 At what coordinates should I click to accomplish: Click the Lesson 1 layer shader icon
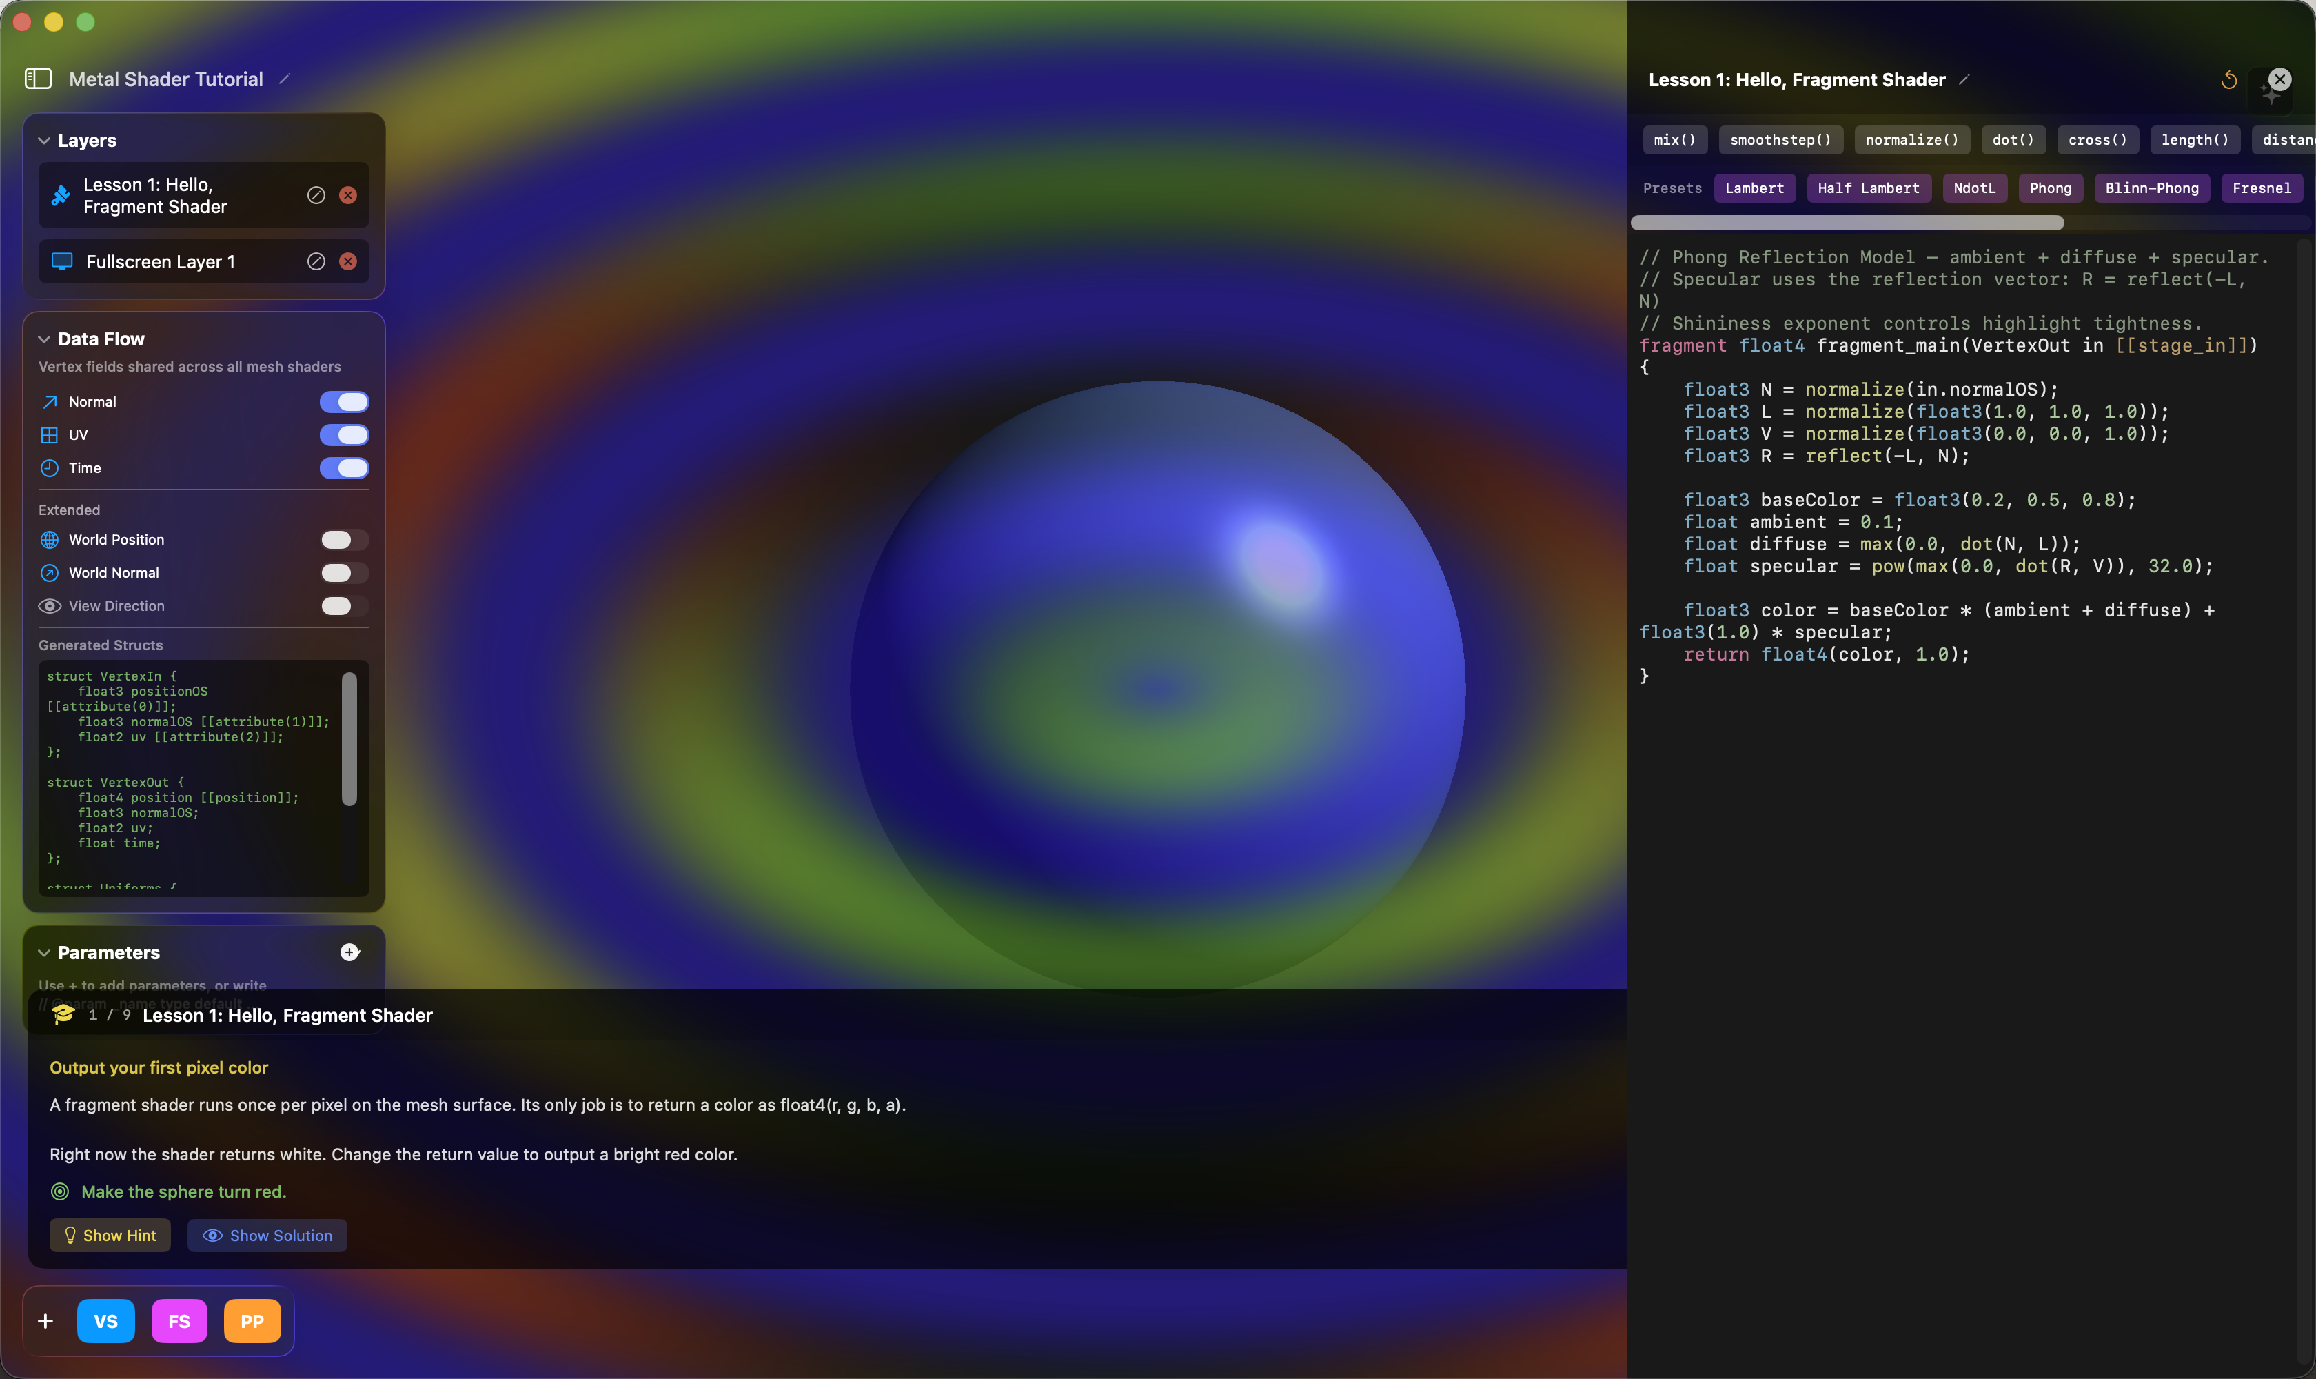tap(61, 195)
